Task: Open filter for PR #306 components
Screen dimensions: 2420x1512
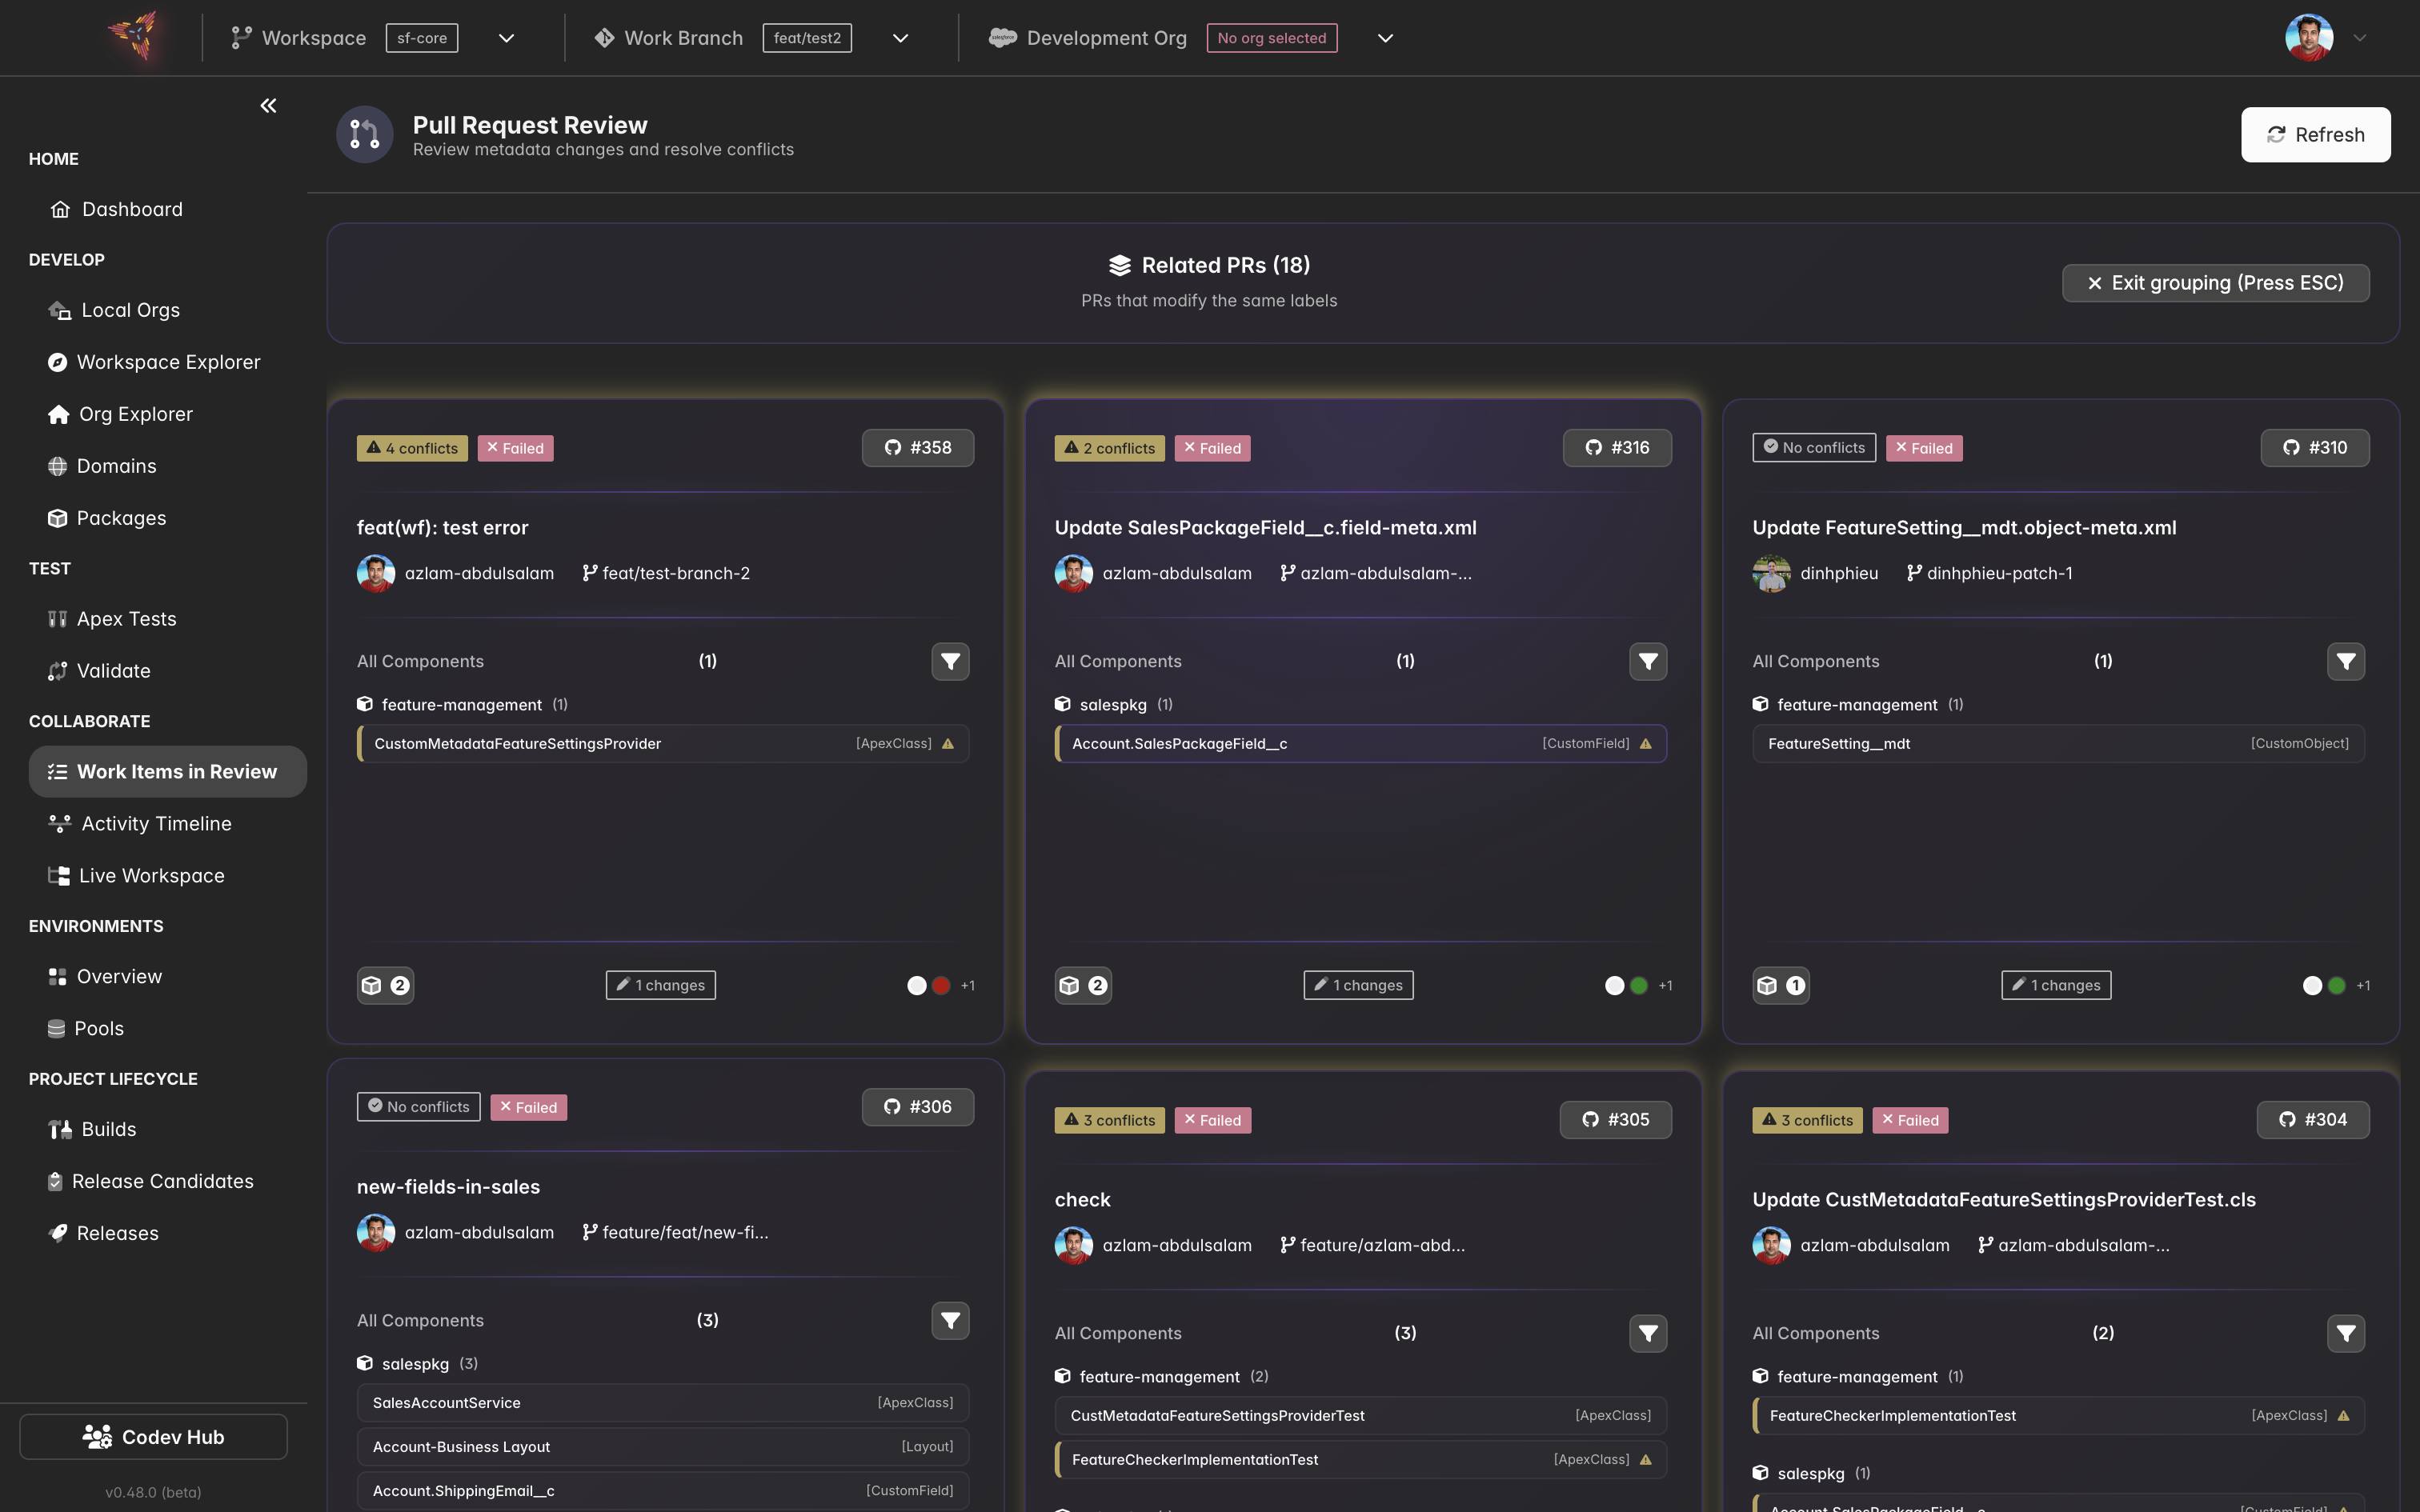Action: [950, 1320]
